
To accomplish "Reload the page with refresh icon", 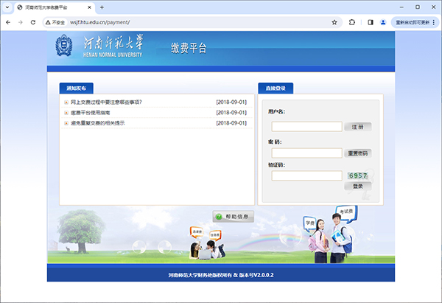I will click(33, 22).
